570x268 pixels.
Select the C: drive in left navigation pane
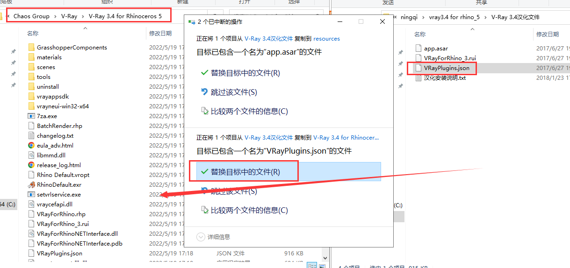pos(9,204)
